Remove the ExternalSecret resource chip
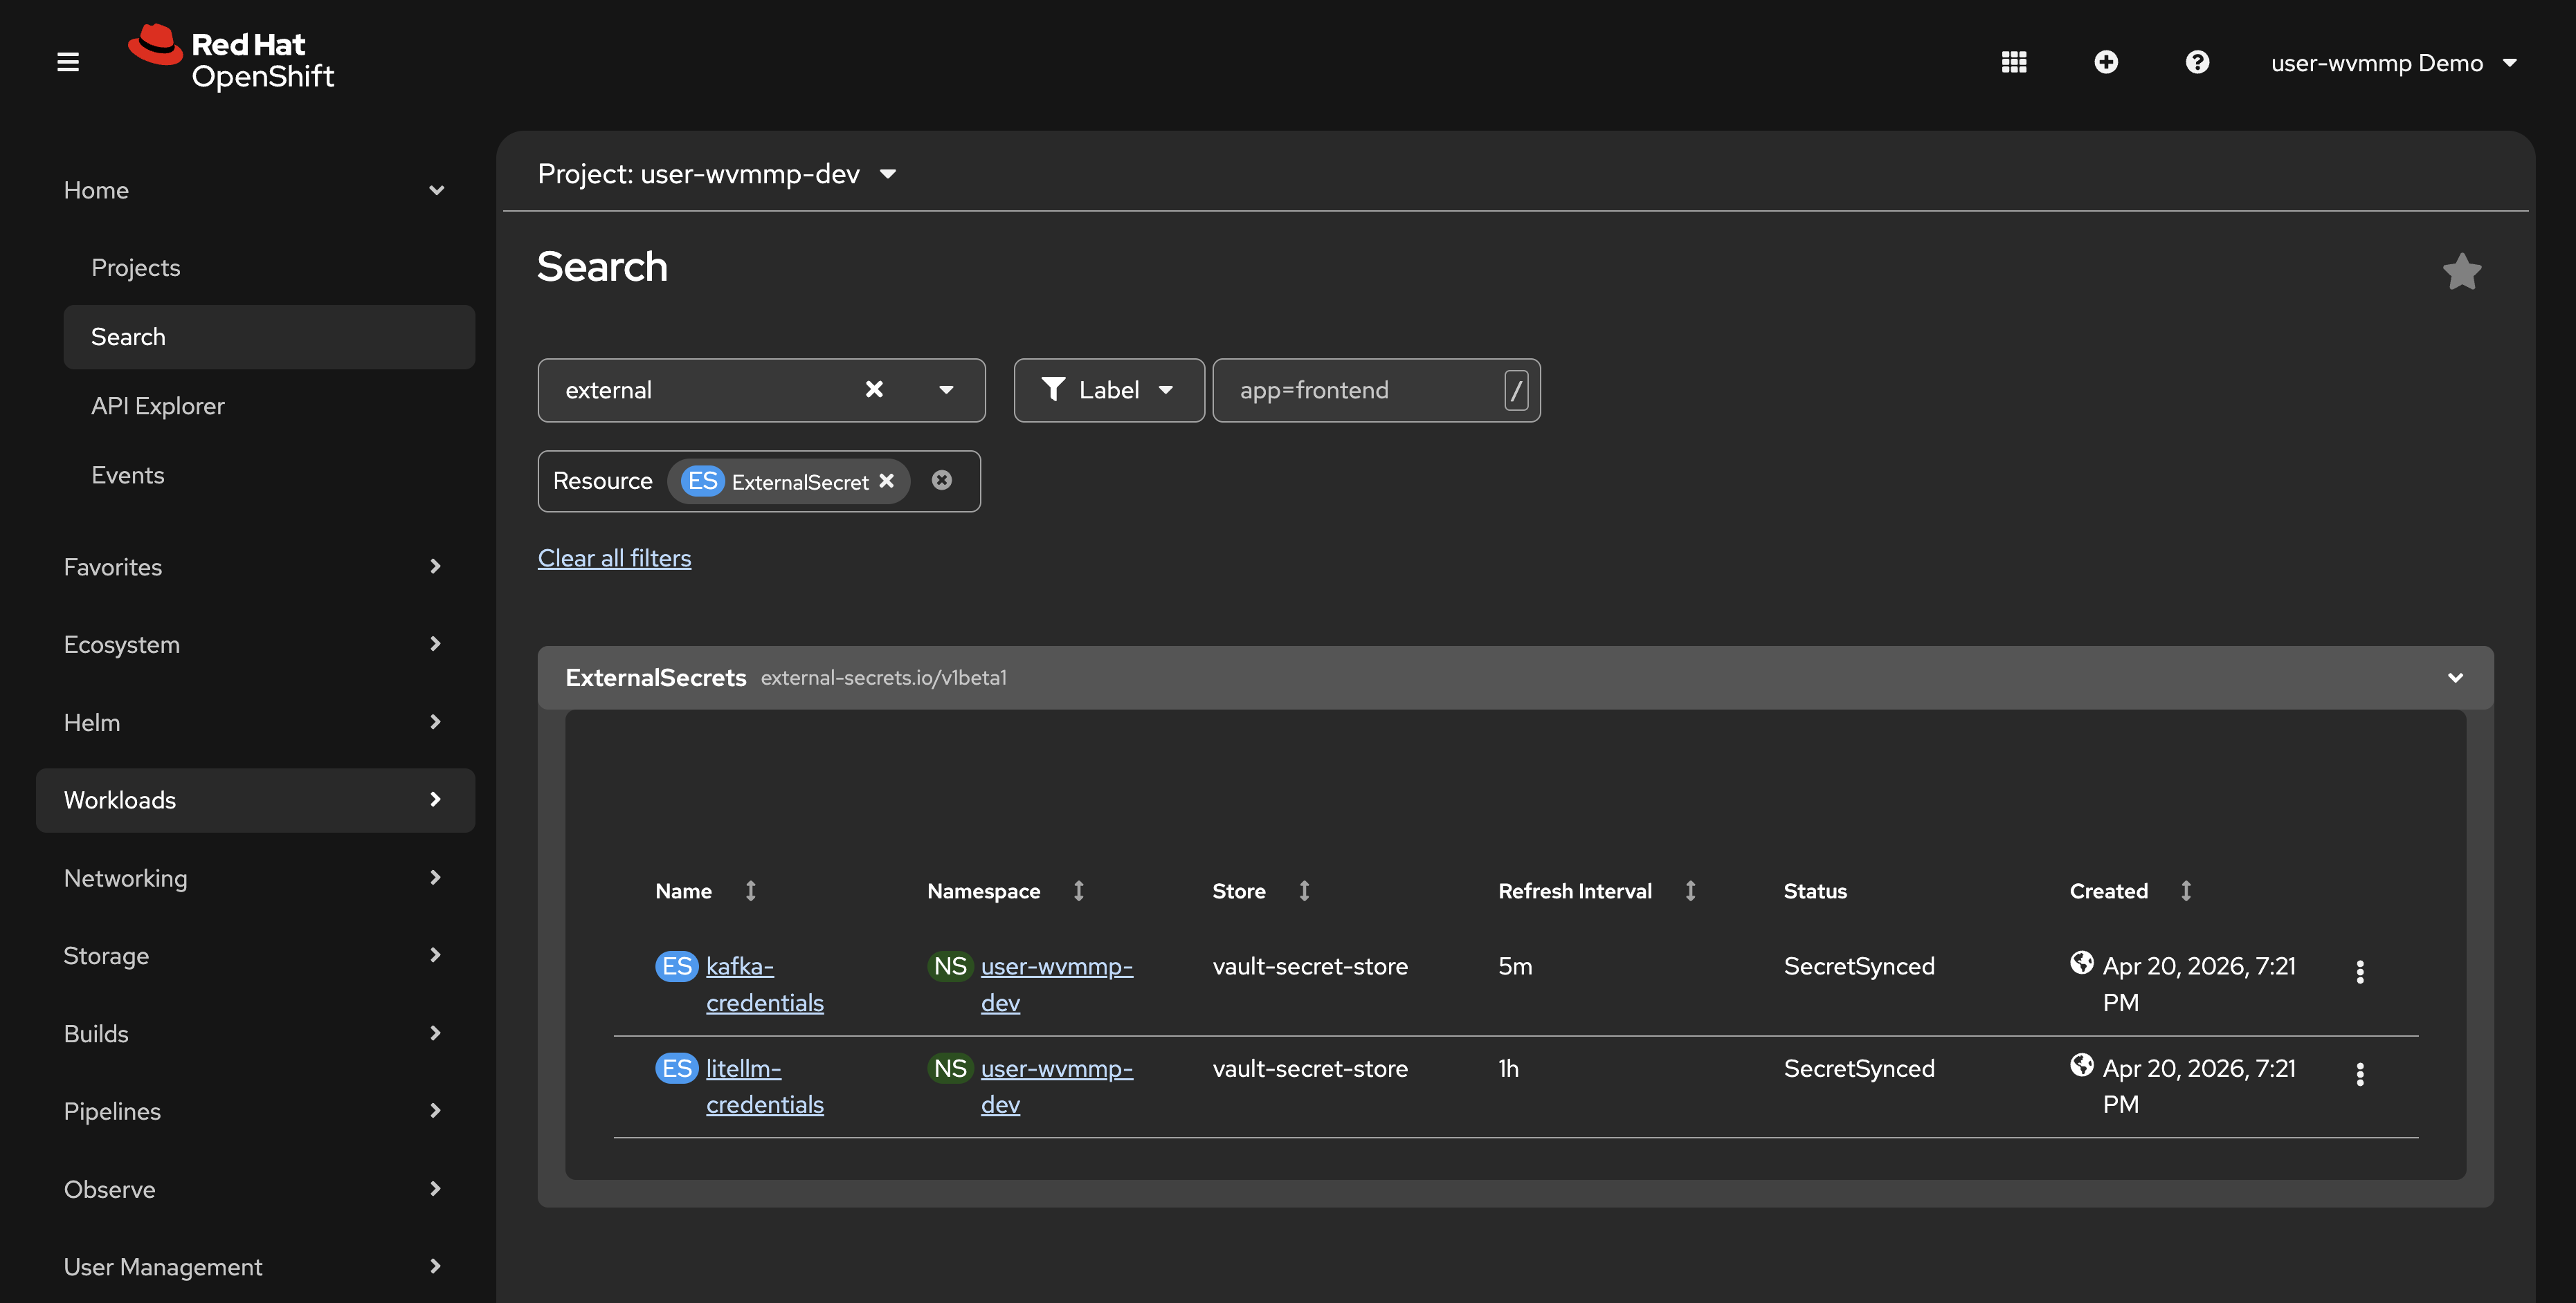The image size is (2576, 1303). [x=886, y=481]
